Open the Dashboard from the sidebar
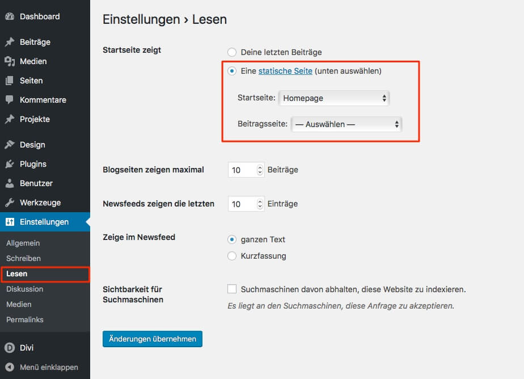The width and height of the screenshot is (524, 379). click(10, 16)
